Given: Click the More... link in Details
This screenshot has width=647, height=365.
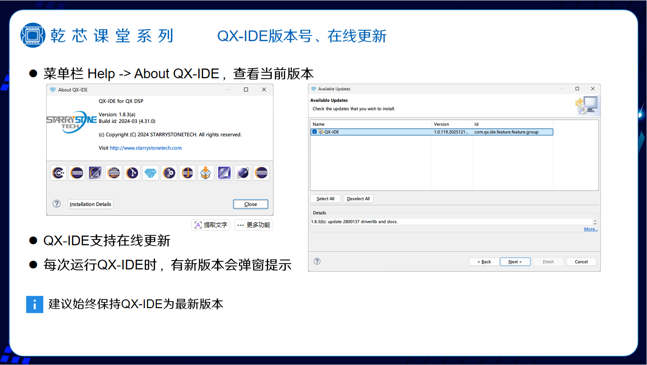Looking at the screenshot, I should [x=591, y=229].
